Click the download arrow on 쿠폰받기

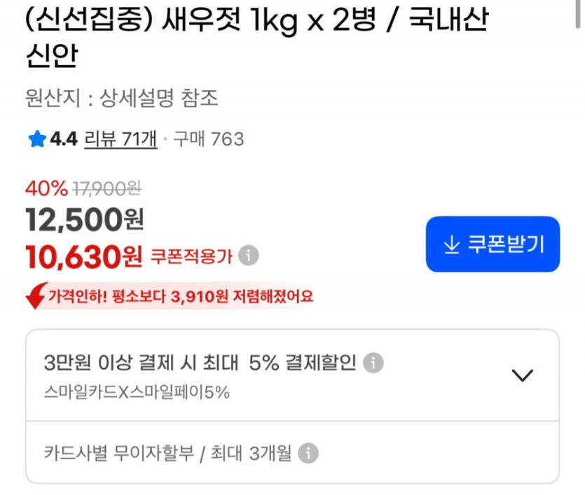pyautogui.click(x=452, y=244)
